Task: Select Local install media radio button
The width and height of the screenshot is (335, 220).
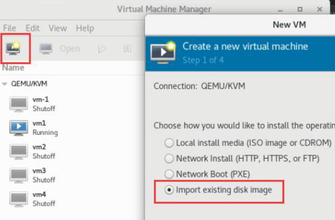Action: click(169, 143)
